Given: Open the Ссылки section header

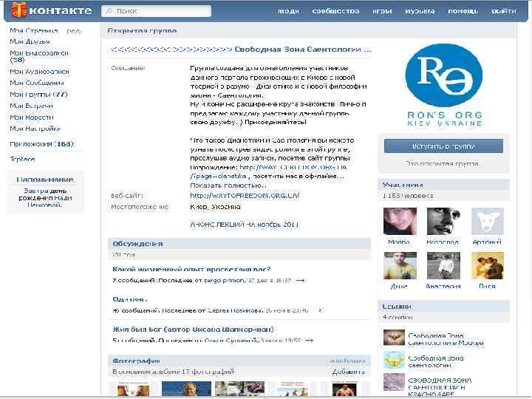Looking at the screenshot, I should click(x=397, y=307).
